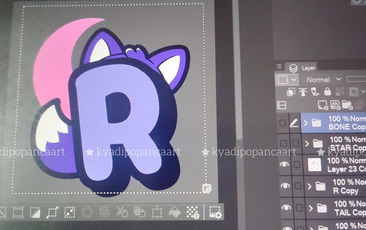
Task: Click Clip to layer below icon
Action: (x=291, y=92)
